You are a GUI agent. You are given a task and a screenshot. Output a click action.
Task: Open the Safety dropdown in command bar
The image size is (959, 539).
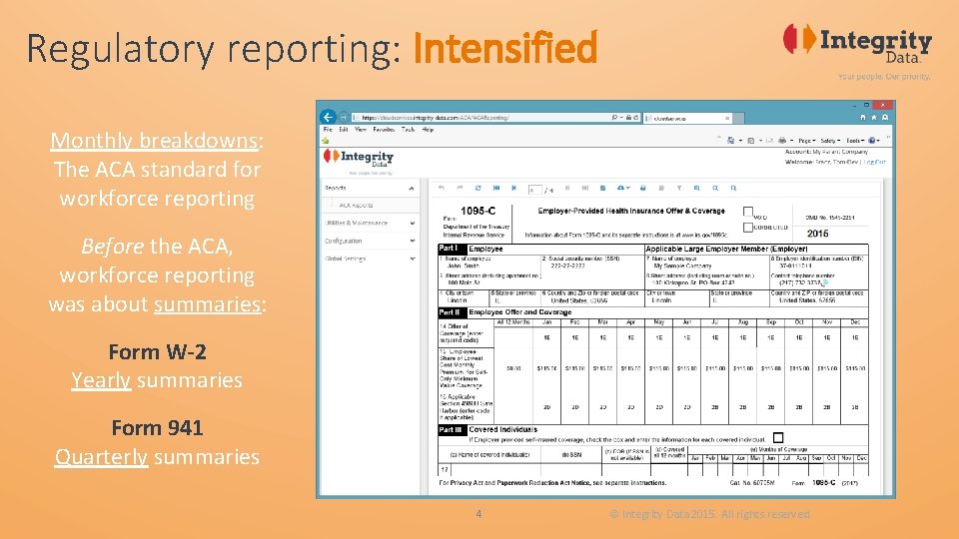(830, 141)
